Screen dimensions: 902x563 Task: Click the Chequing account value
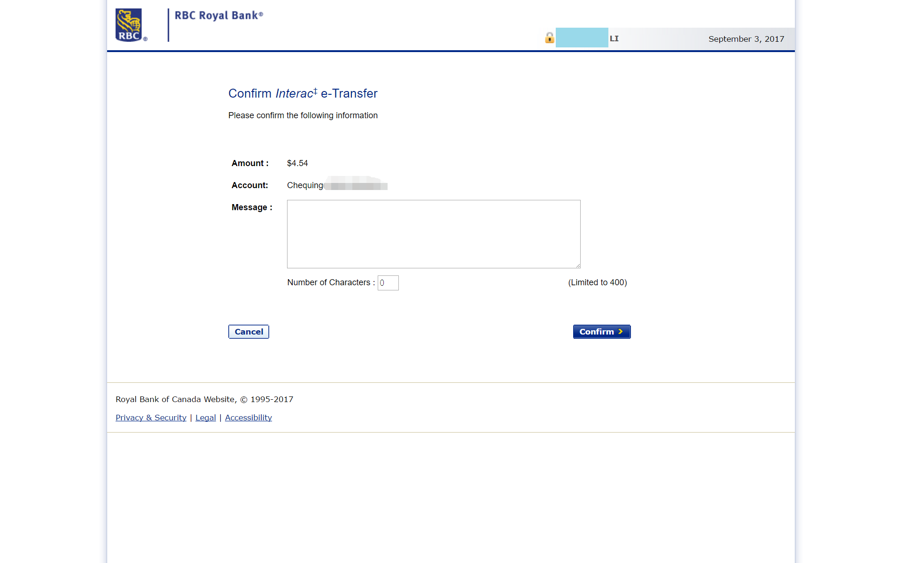(x=305, y=185)
